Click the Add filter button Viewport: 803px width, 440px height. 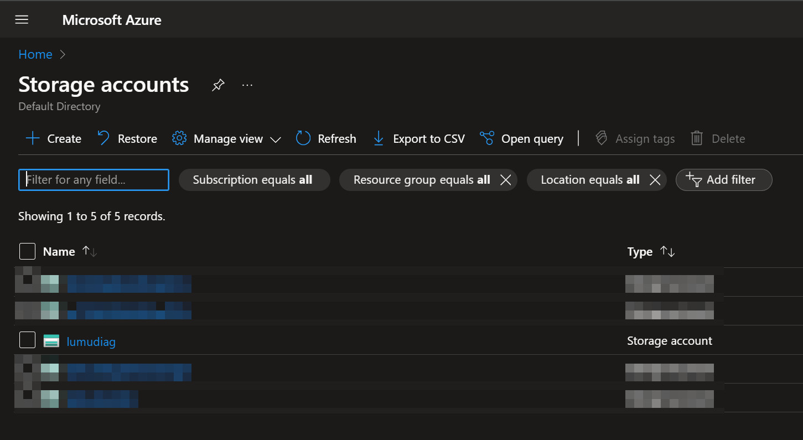pos(723,180)
